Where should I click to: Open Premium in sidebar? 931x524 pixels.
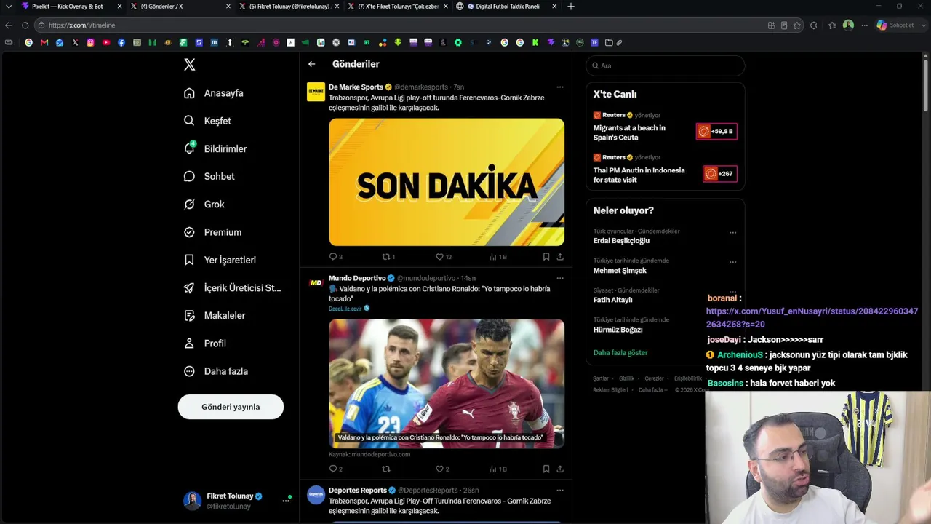click(x=213, y=232)
